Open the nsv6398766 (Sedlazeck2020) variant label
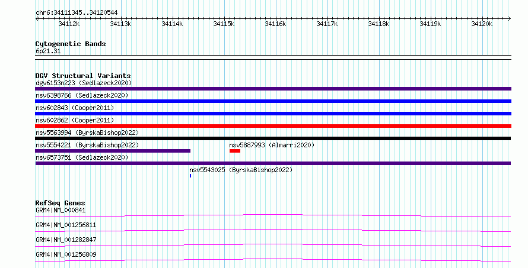This screenshot has width=528, height=268. pos(82,95)
